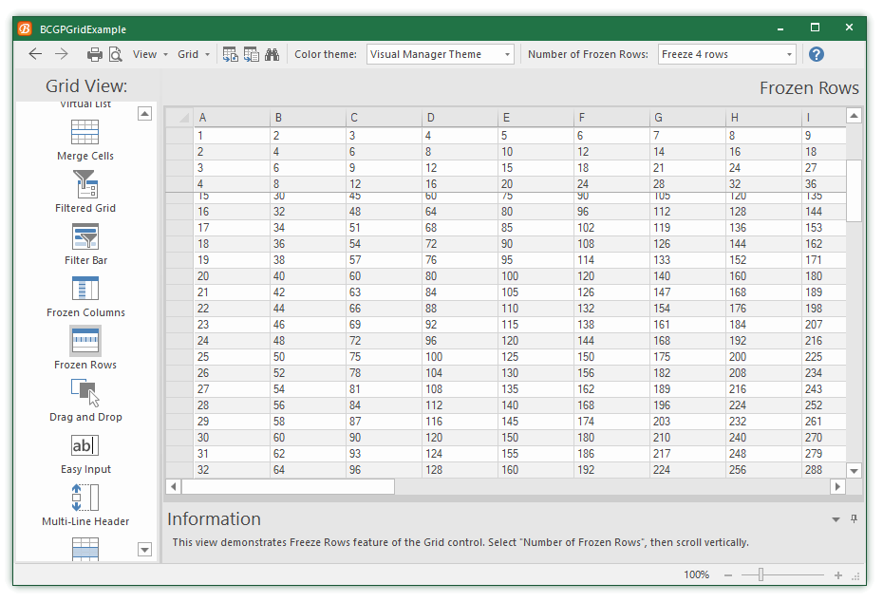Click the Back navigation arrow

tap(35, 54)
